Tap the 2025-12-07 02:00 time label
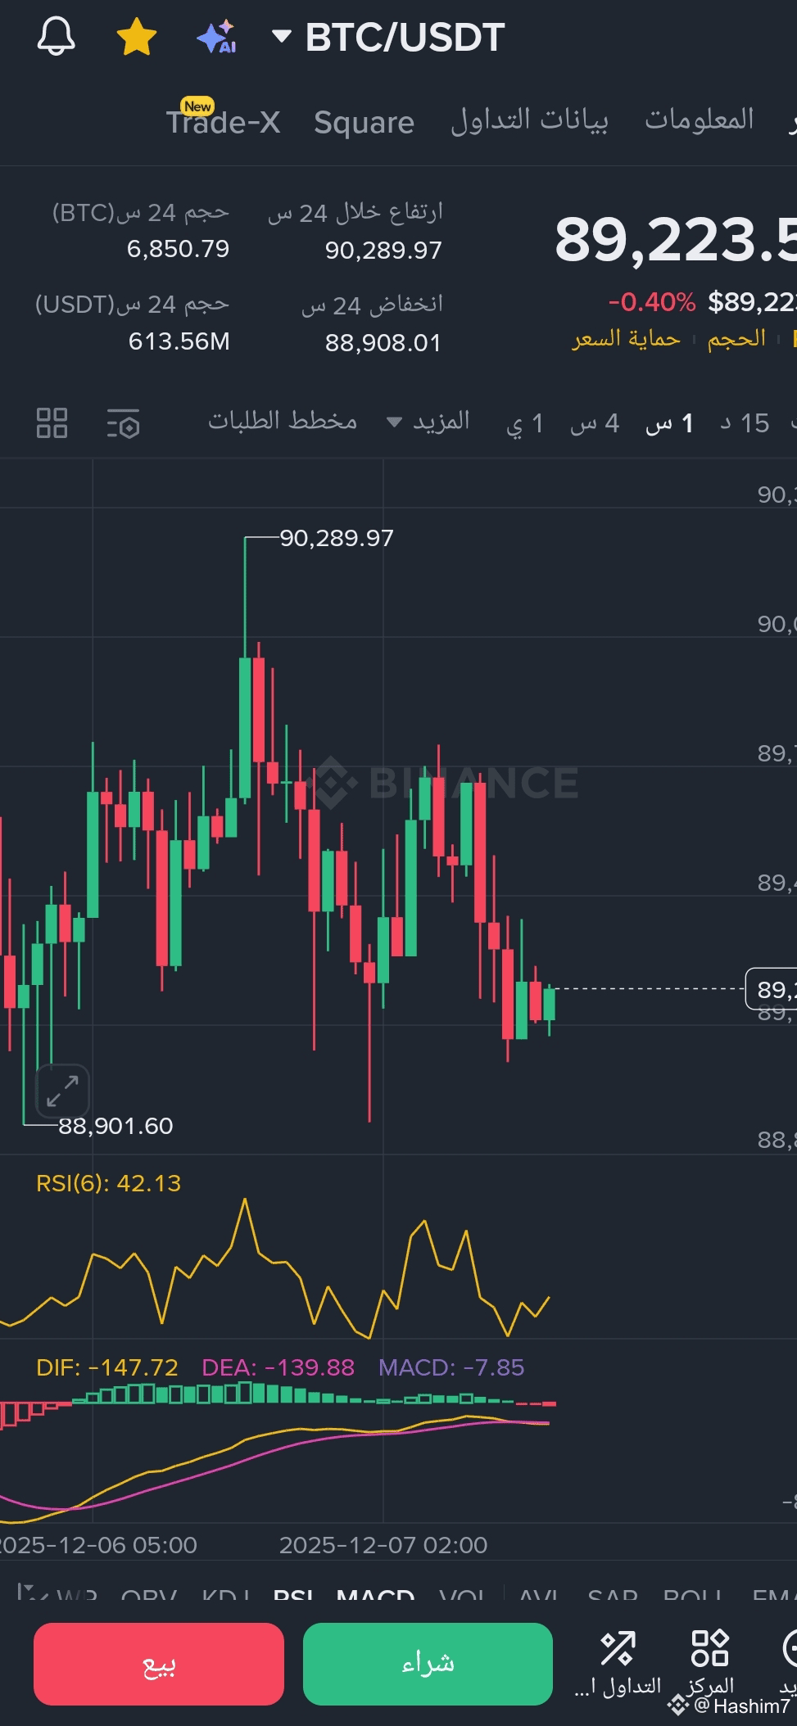Image resolution: width=797 pixels, height=1726 pixels. tap(383, 1545)
